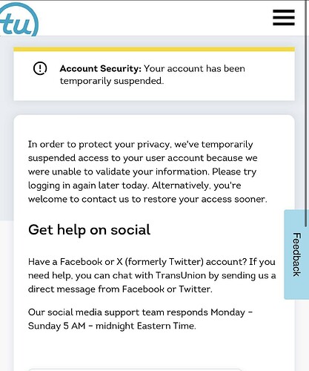Click the "Sunday 5 AM – midnight Eastern Time" text
Viewport: 309px width, 371px height.
coord(112,326)
